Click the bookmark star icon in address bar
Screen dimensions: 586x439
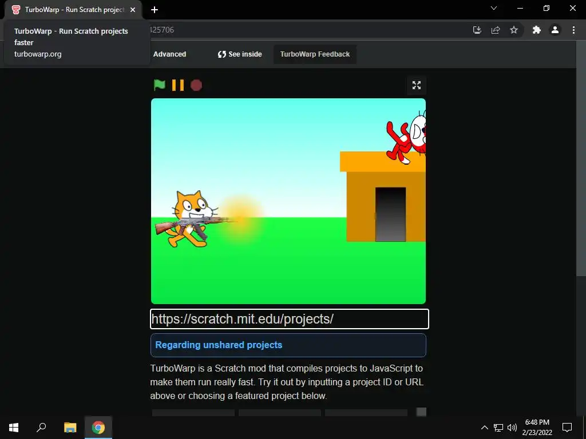tap(514, 30)
